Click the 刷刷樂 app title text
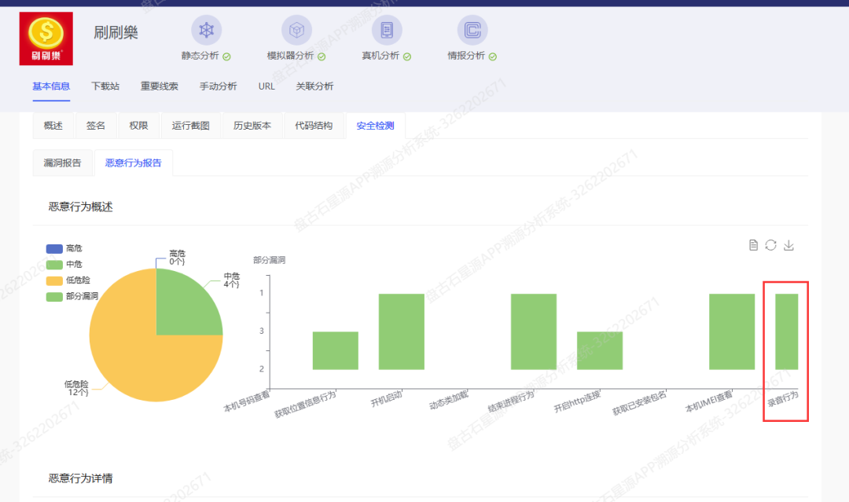Viewport: 849px width, 502px height. [x=116, y=33]
